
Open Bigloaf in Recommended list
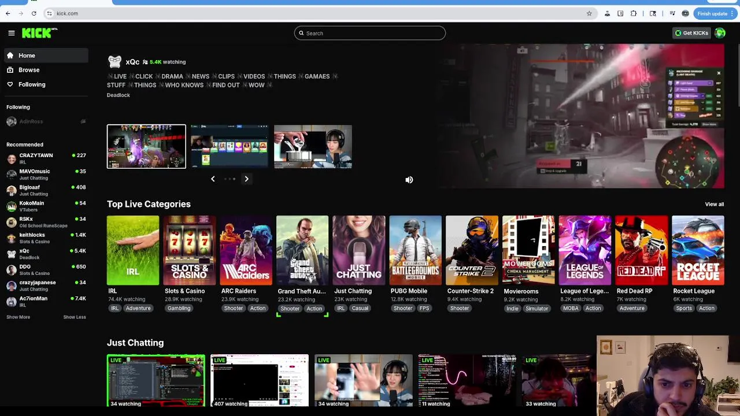click(46, 190)
